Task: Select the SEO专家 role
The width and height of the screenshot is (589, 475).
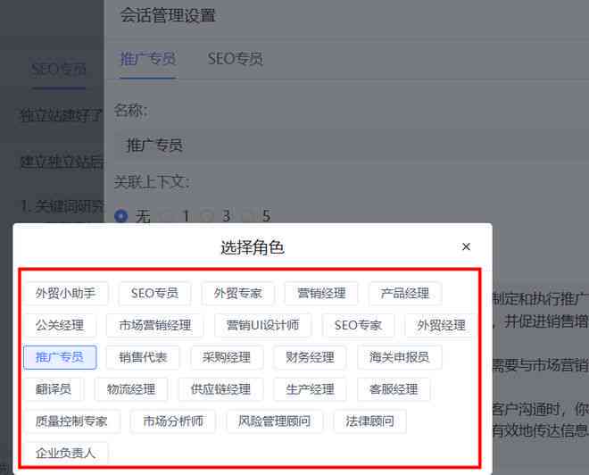Action: pyautogui.click(x=359, y=325)
